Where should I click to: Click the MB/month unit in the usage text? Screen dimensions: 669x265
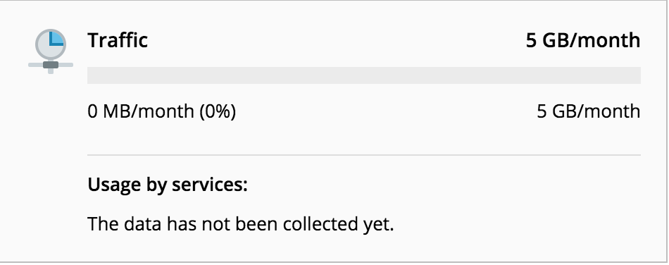[149, 111]
